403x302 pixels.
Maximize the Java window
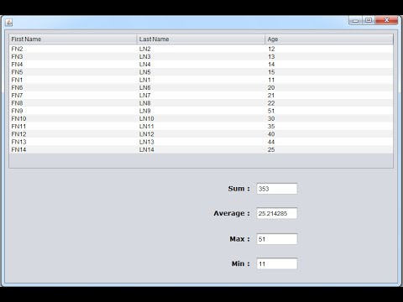pyautogui.click(x=369, y=20)
